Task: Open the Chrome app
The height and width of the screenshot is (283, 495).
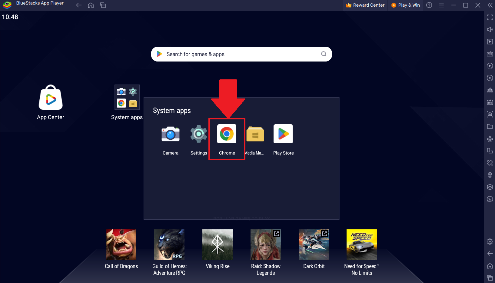Action: pyautogui.click(x=227, y=134)
